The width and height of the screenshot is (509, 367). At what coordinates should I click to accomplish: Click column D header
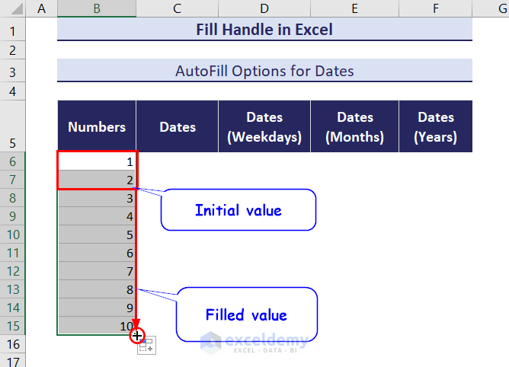pyautogui.click(x=264, y=8)
